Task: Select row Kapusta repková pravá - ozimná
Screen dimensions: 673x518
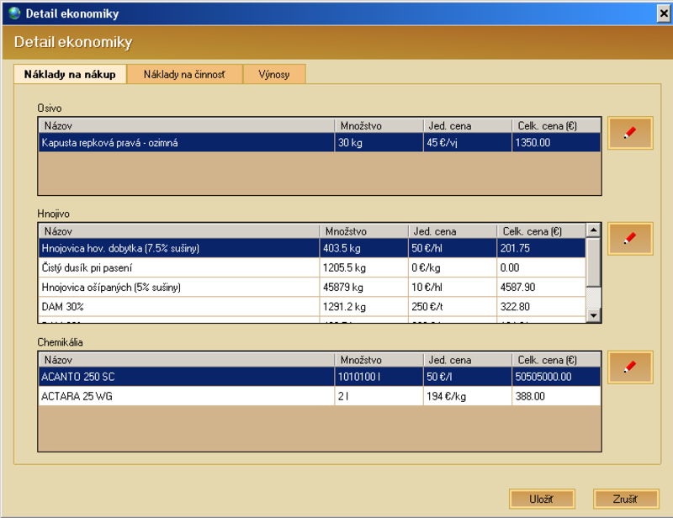Action: pos(320,142)
